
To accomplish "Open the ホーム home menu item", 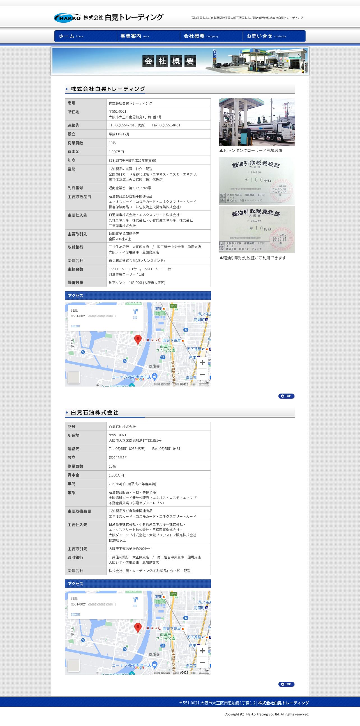I will click(86, 36).
